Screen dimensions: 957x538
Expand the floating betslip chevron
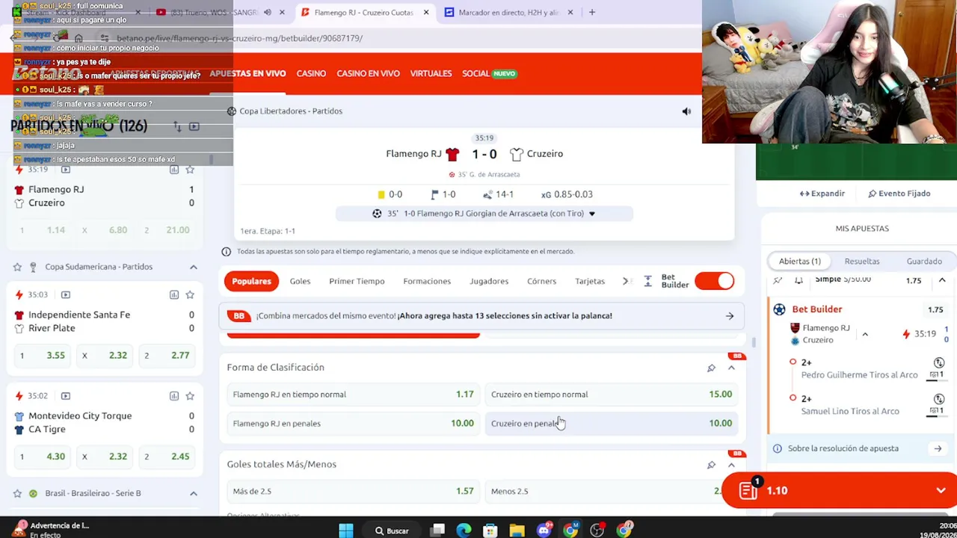pyautogui.click(x=941, y=491)
